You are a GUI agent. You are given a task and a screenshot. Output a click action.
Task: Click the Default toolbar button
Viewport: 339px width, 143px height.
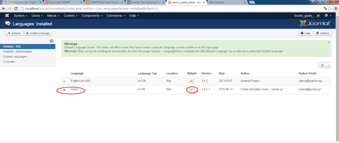14,33
